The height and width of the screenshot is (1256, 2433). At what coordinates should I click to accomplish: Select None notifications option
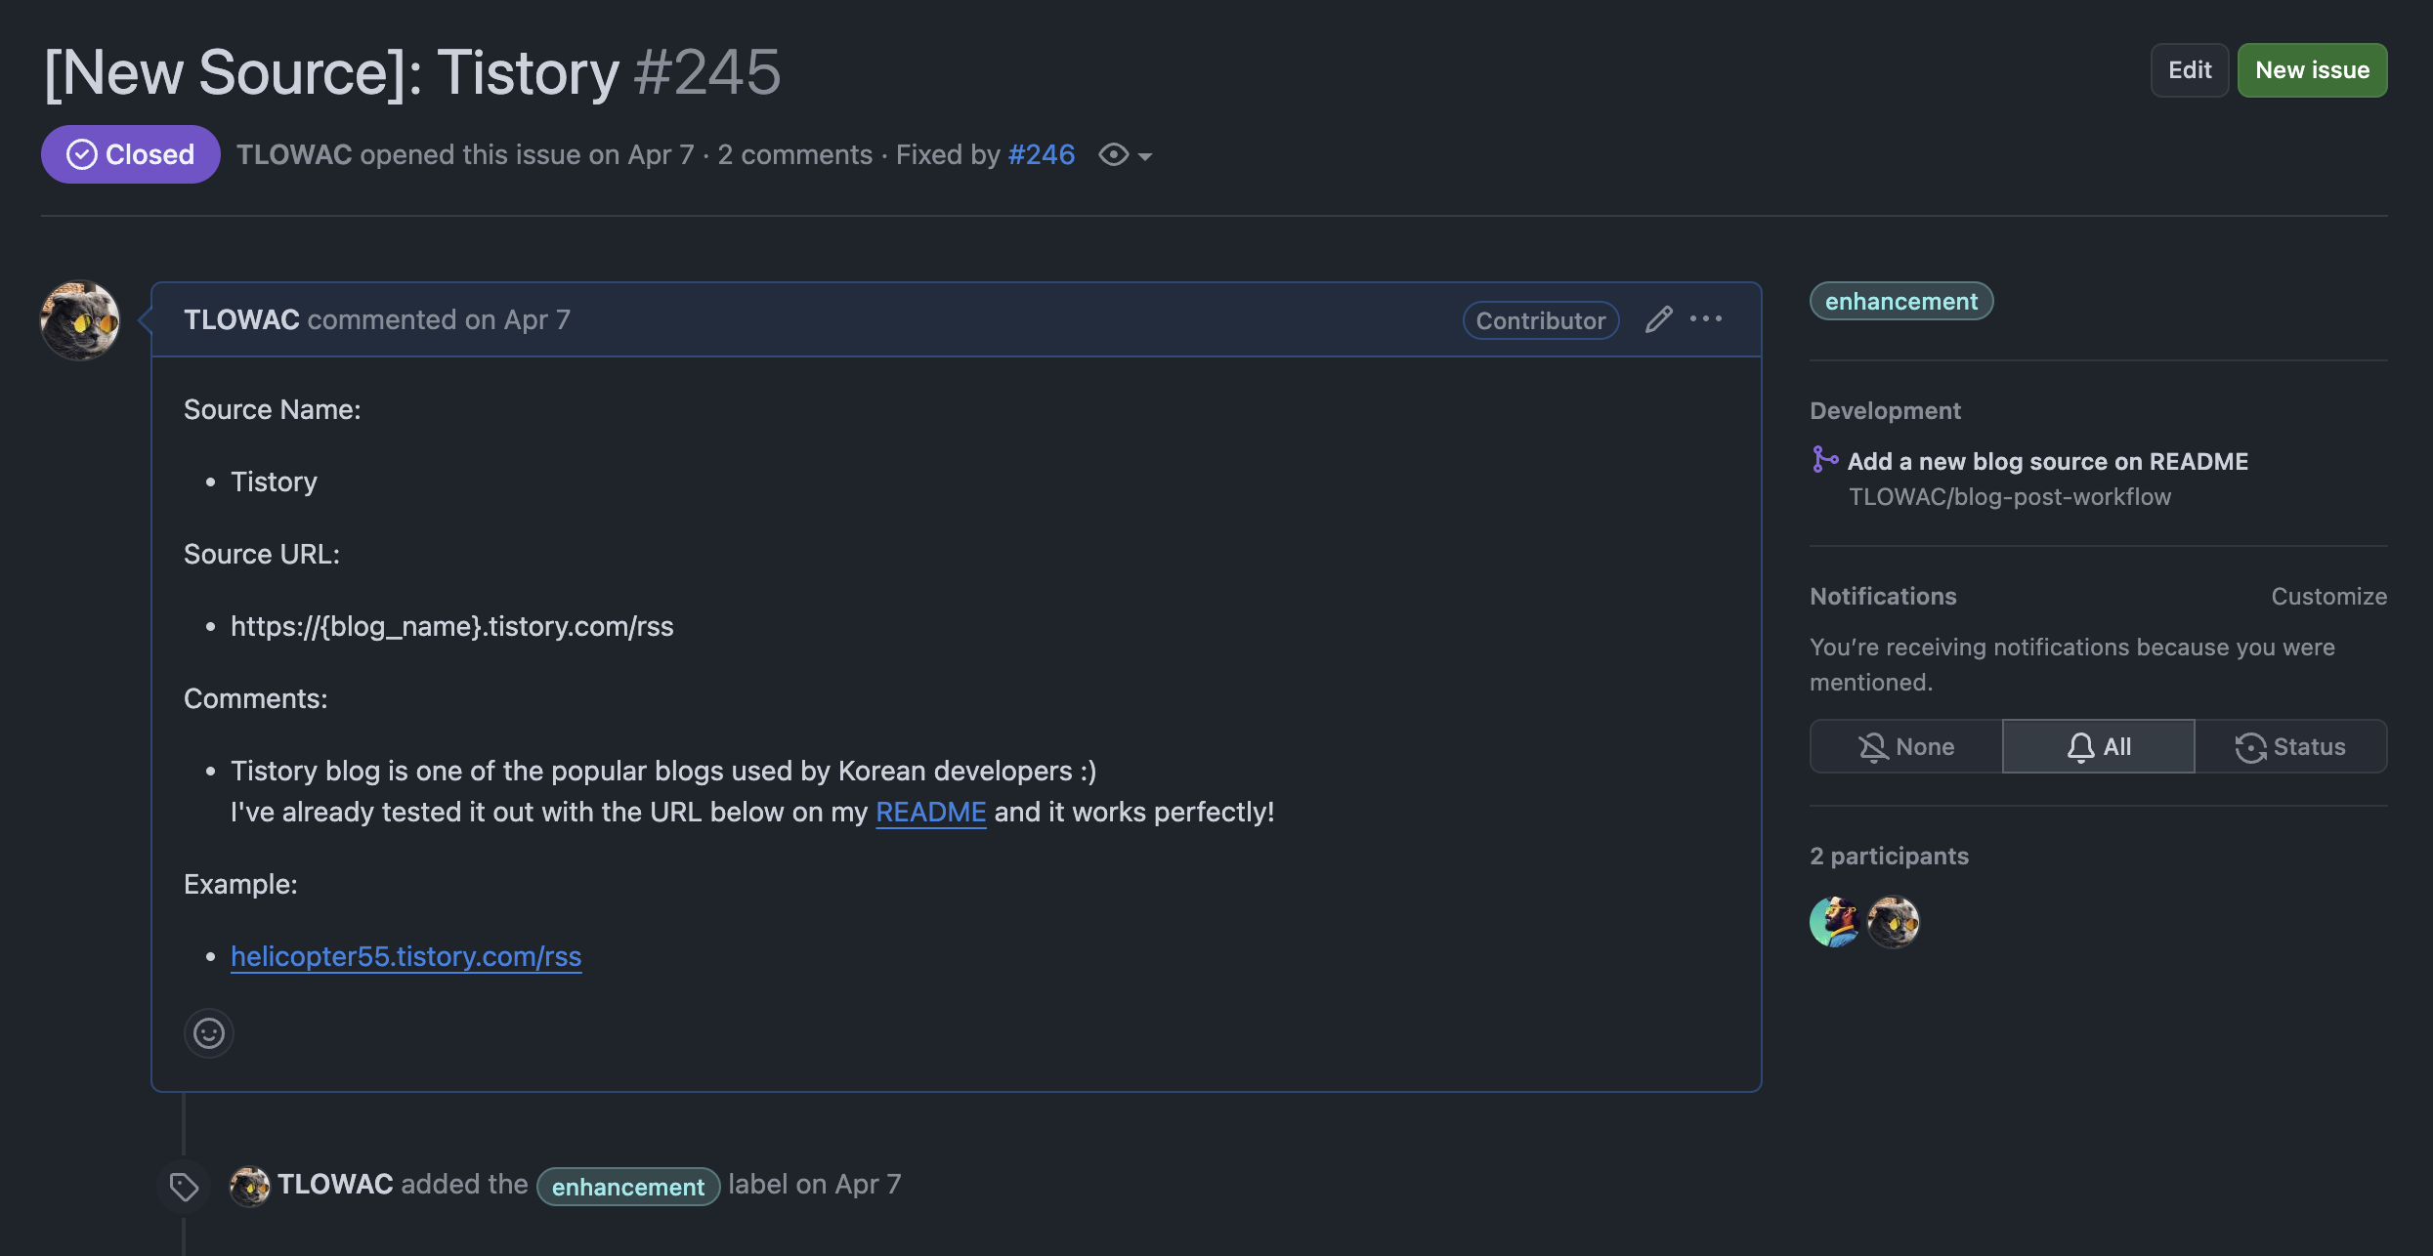pyautogui.click(x=1905, y=747)
